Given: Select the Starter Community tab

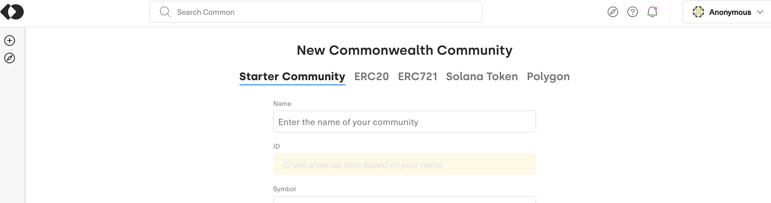Looking at the screenshot, I should coord(292,77).
